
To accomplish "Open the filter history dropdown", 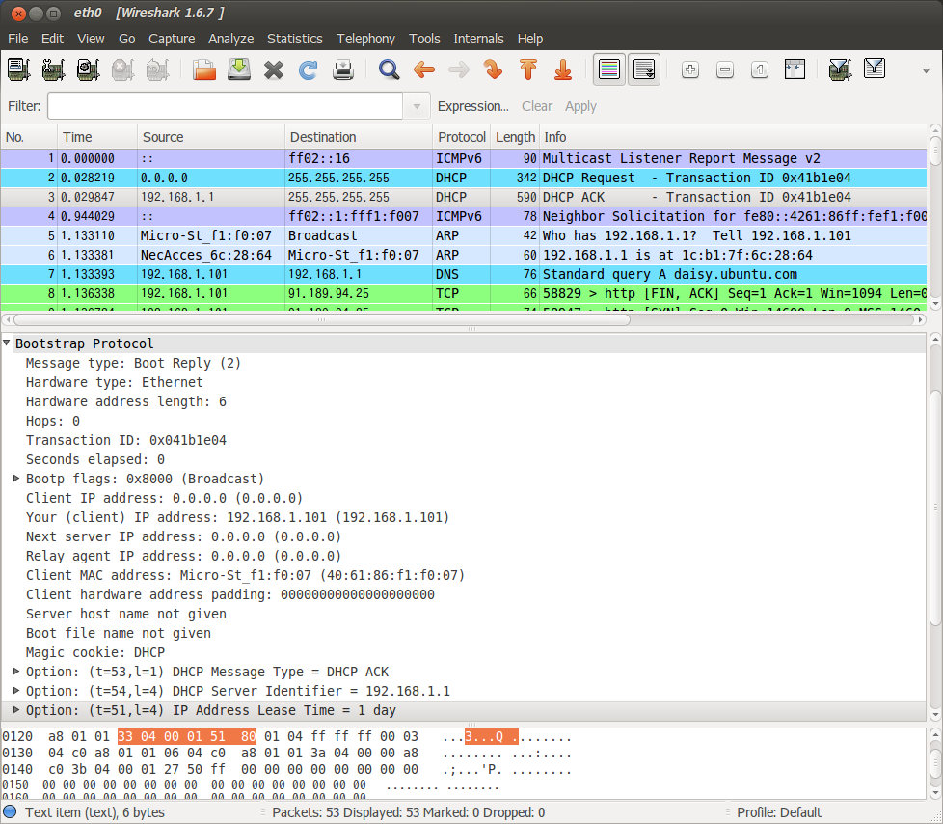I will (x=417, y=106).
